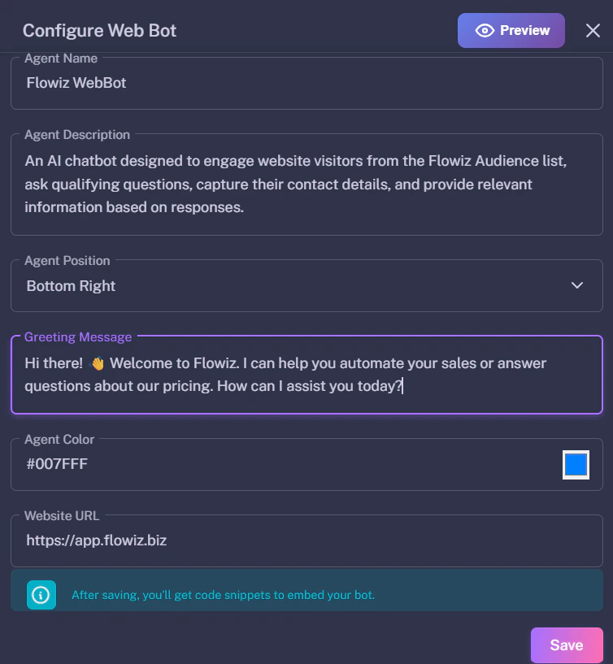The height and width of the screenshot is (664, 613).
Task: Click the https://app.flowiz.biz URL text
Action: [97, 540]
